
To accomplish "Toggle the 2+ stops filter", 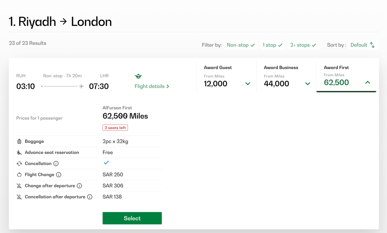I will point(304,45).
